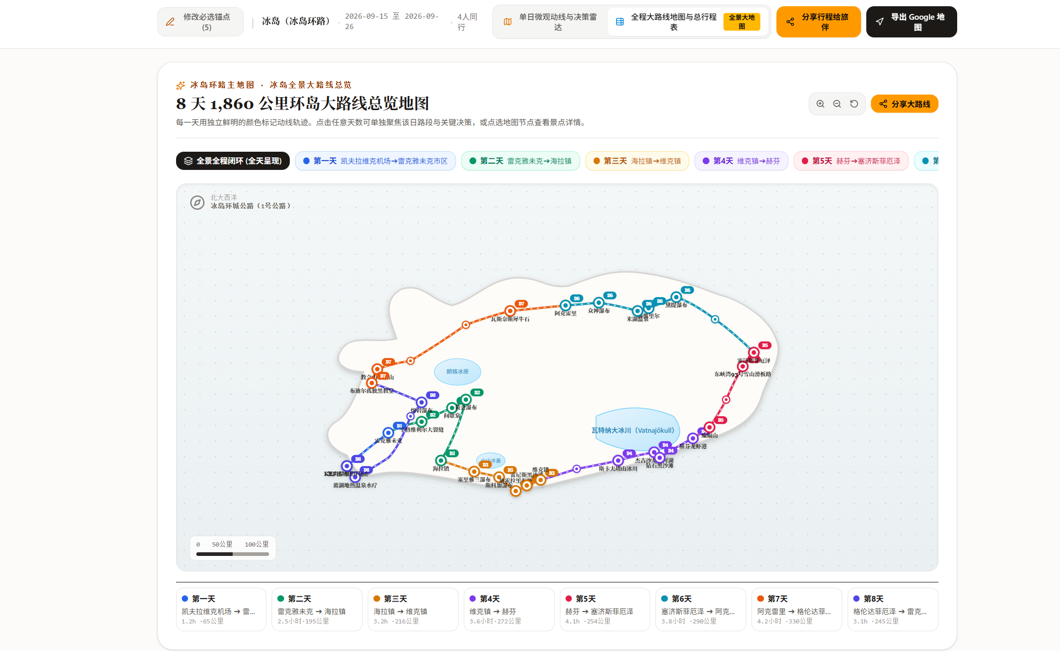Click 朗格冰原 glacier on map
Image resolution: width=1060 pixels, height=651 pixels.
(458, 371)
